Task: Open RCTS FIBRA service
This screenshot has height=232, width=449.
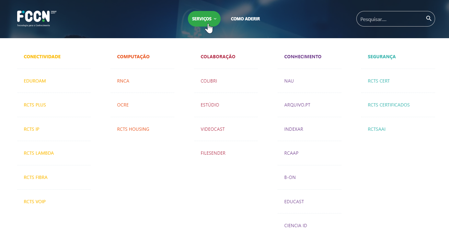Action: [36, 177]
